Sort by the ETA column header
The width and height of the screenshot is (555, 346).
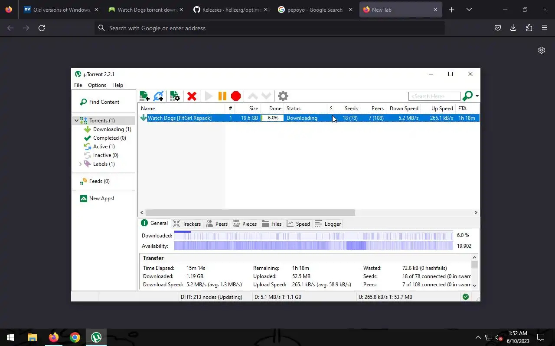(x=467, y=109)
